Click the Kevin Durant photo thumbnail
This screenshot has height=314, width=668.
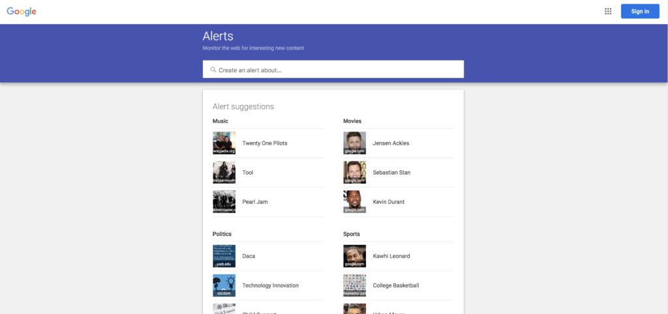[354, 202]
